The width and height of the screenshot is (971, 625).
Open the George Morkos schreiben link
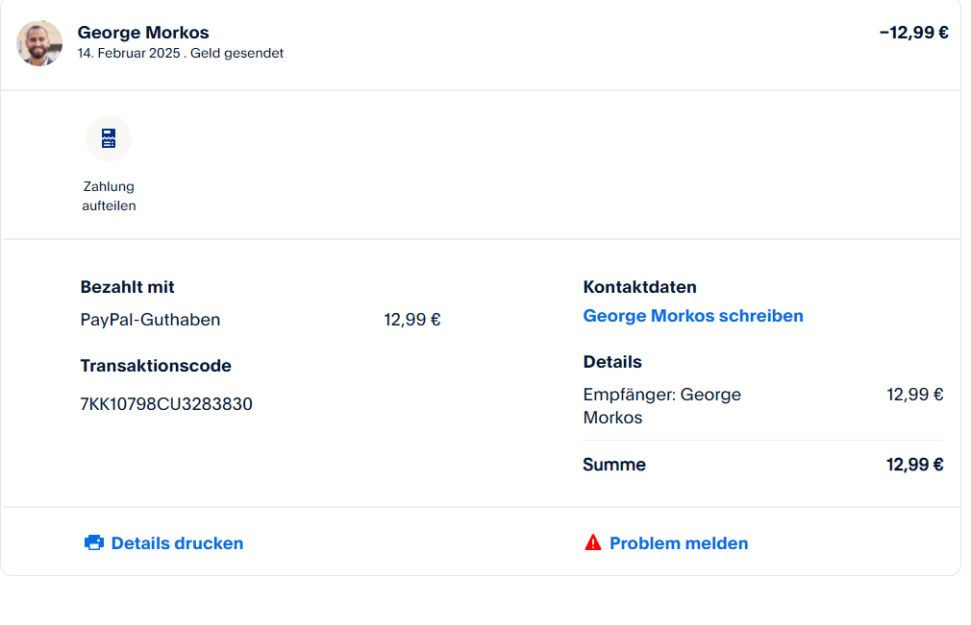point(693,316)
